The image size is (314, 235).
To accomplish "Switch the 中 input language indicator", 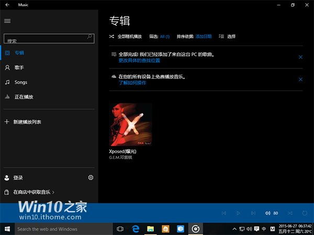I will click(x=264, y=229).
